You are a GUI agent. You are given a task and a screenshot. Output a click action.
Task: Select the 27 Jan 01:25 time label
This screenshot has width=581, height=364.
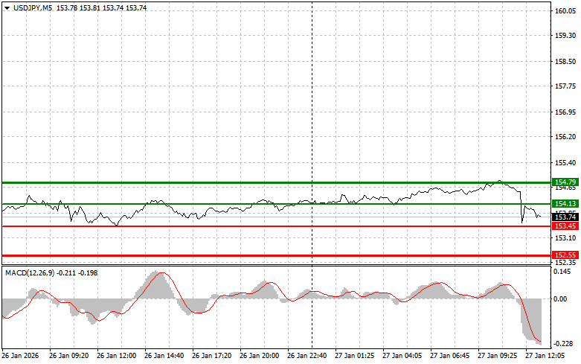tap(355, 356)
